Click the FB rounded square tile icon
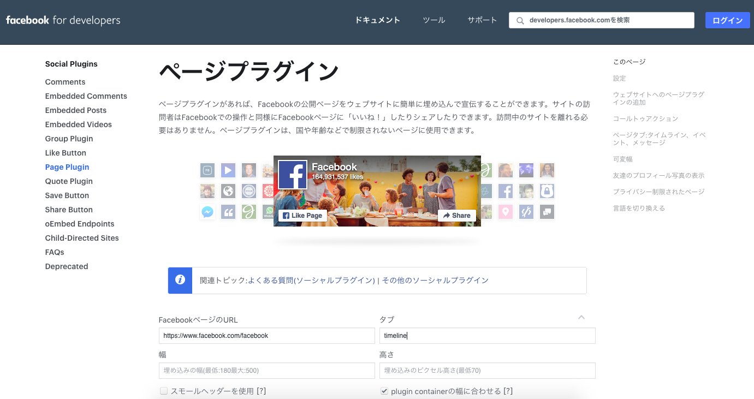 207,170
